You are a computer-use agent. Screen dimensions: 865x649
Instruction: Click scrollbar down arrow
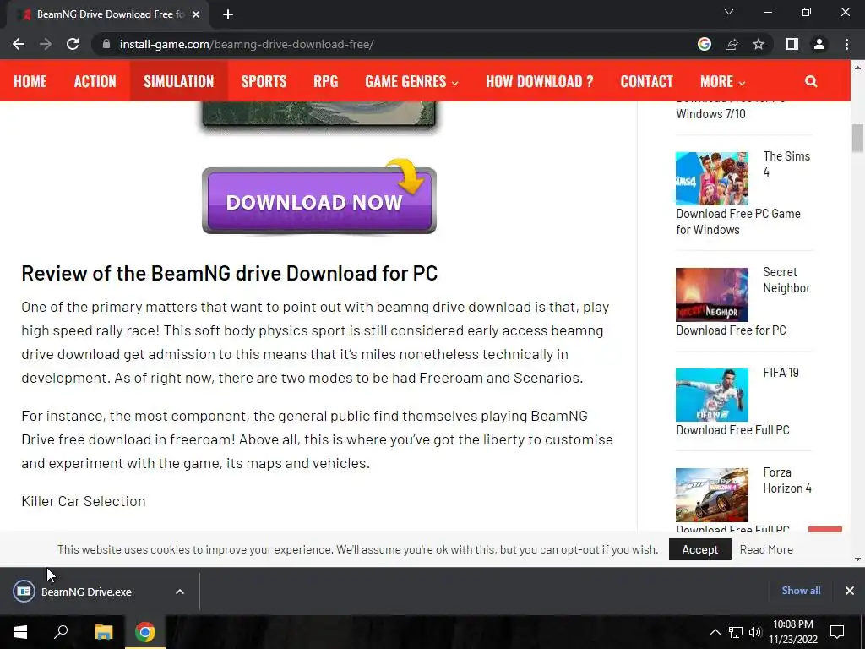click(857, 559)
